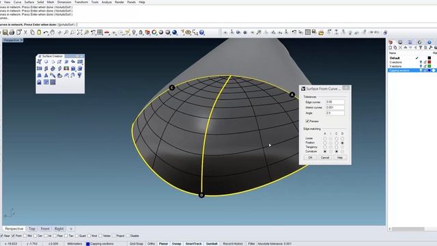Image resolution: width=437 pixels, height=246 pixels.
Task: Click the Paste clipboard icon
Action: (39, 32)
